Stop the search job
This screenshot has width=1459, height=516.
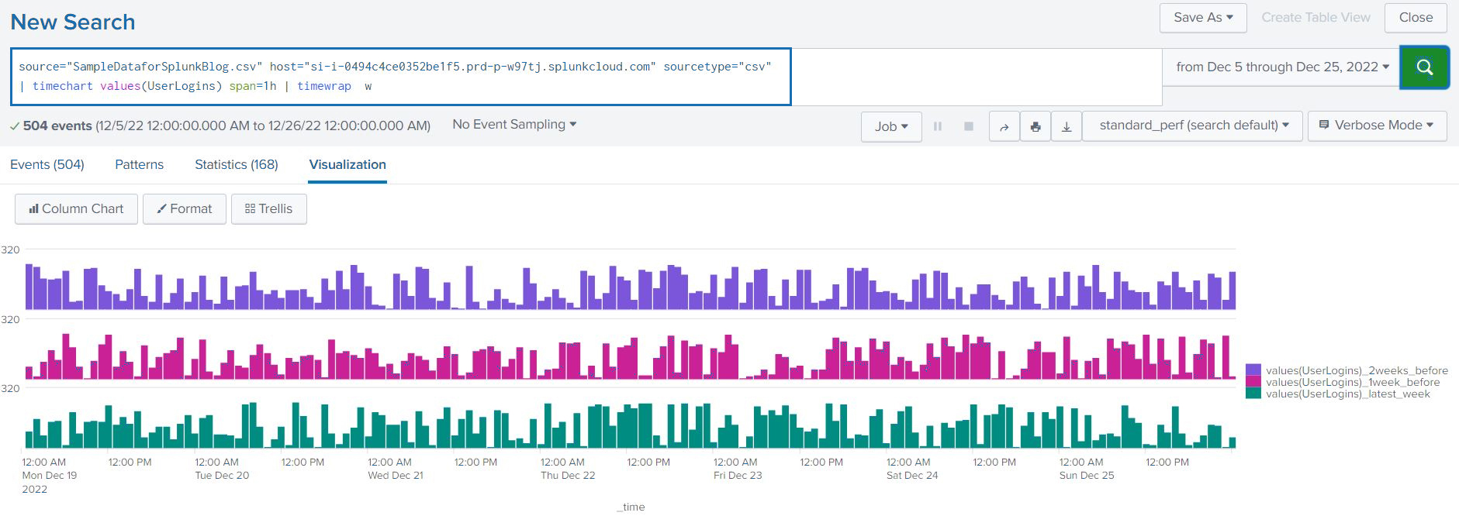click(968, 126)
